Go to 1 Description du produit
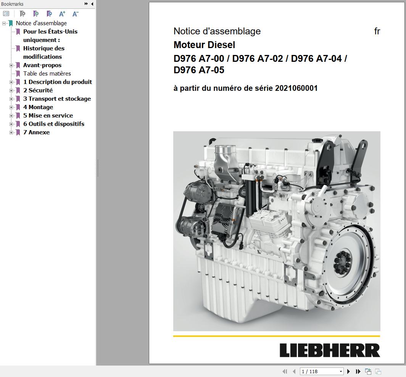This screenshot has height=377, width=406. pos(58,82)
